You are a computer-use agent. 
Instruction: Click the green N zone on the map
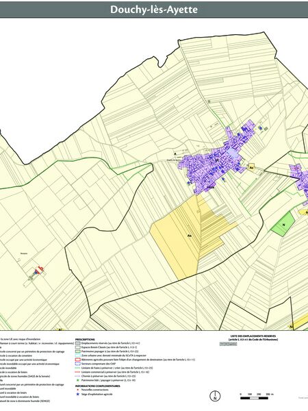coord(283,224)
